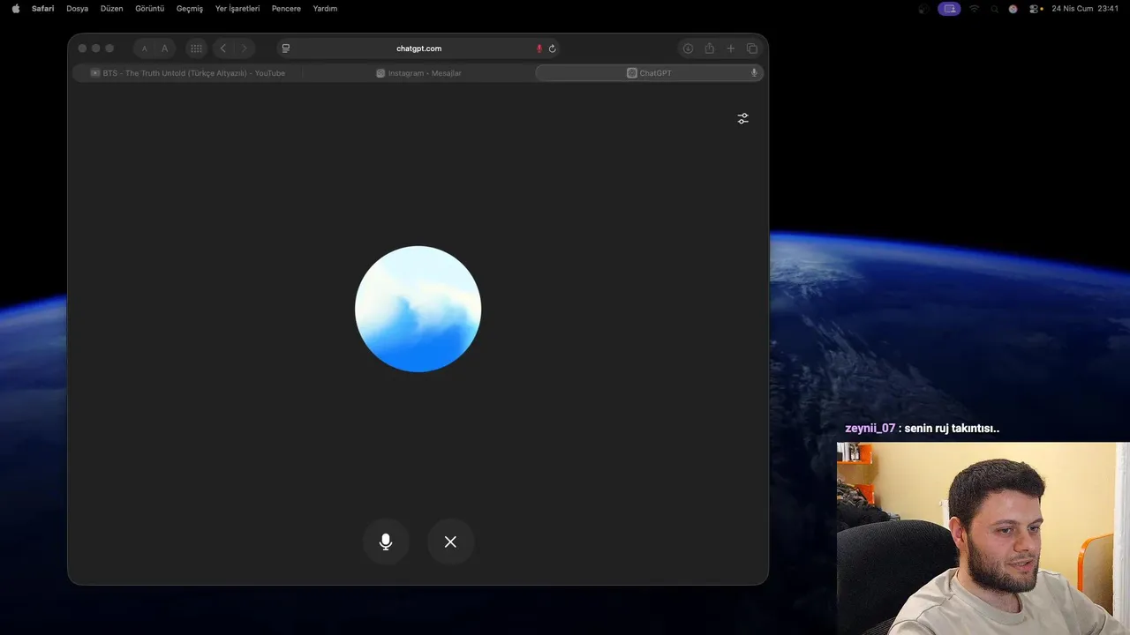Open the Siri menu bar icon
Image resolution: width=1130 pixels, height=635 pixels.
[1013, 9]
